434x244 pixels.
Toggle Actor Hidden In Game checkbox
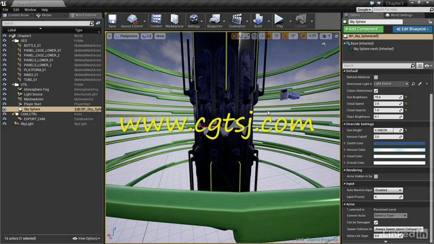[x=376, y=176]
